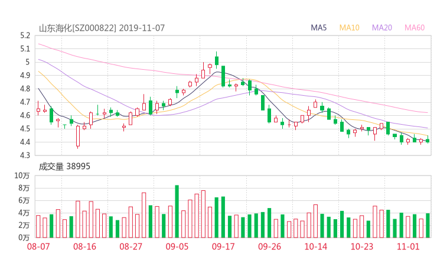This screenshot has height=260, width=437.
Task: Click the 5.1 price axis label
Action: point(25,49)
